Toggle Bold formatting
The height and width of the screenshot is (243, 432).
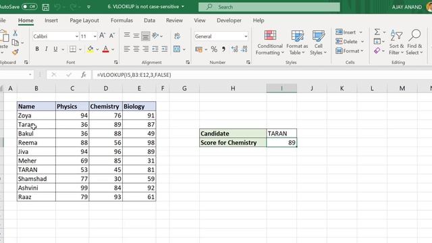pos(37,49)
